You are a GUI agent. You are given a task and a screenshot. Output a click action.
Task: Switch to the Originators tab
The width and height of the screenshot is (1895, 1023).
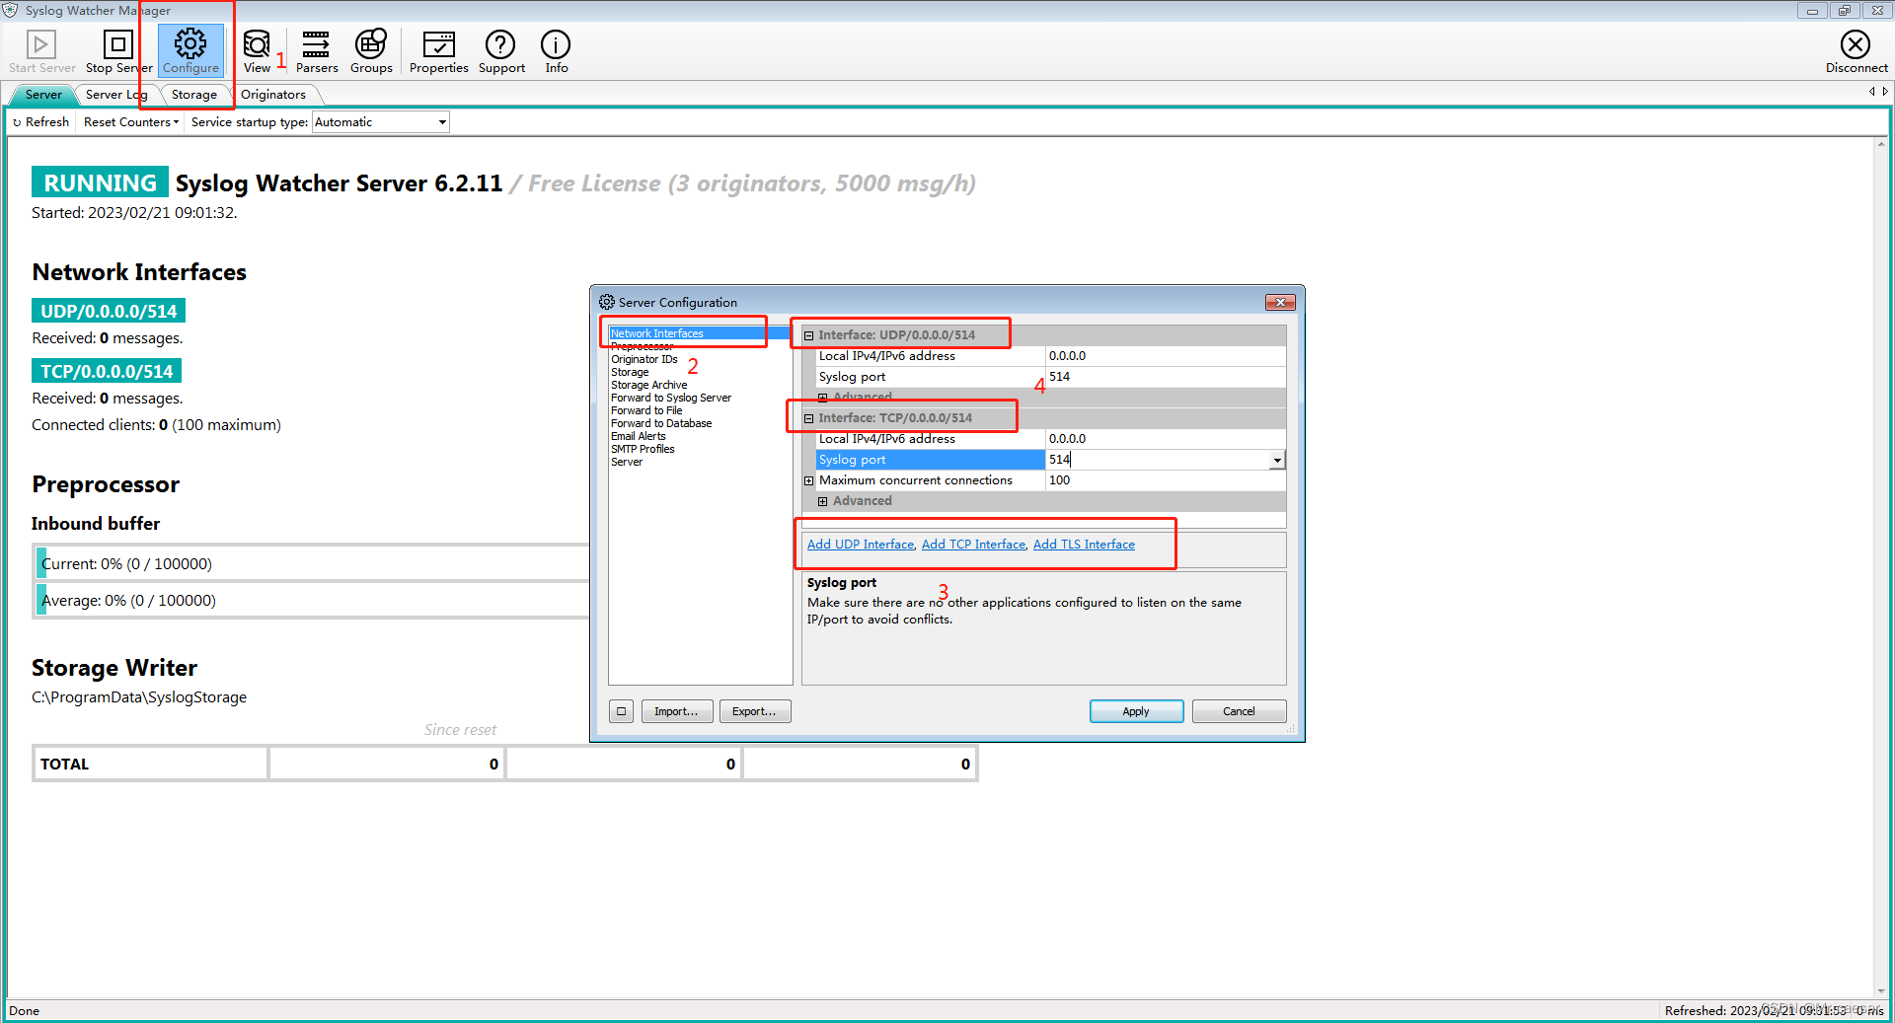pyautogui.click(x=274, y=94)
